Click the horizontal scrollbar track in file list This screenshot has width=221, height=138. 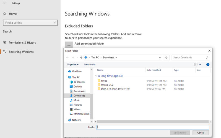tap(153, 122)
